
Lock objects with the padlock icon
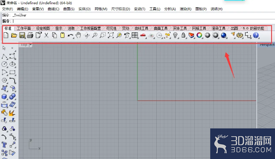point(183,35)
